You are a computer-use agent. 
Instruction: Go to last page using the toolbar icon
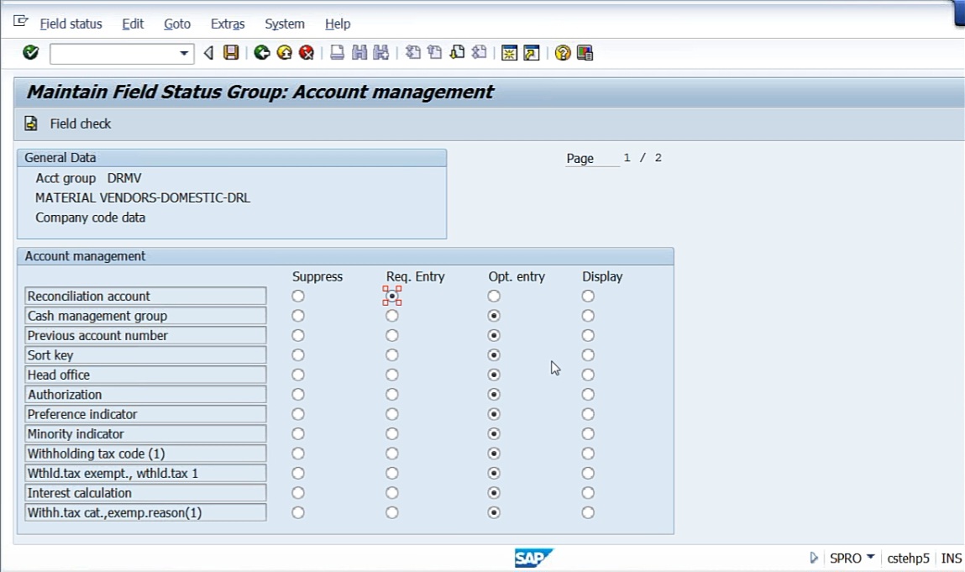479,53
